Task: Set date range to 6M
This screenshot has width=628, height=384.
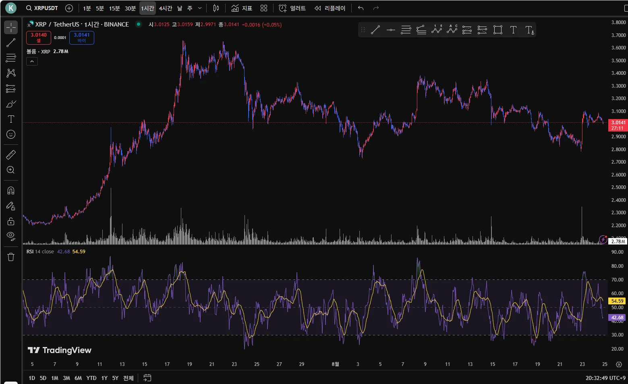Action: coord(78,378)
